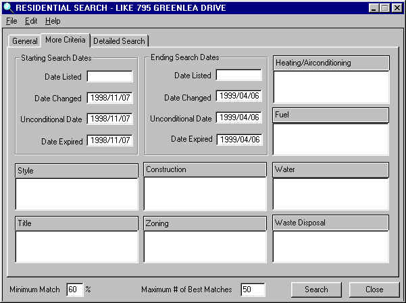Open the File menu
The width and height of the screenshot is (406, 303).
tap(11, 21)
